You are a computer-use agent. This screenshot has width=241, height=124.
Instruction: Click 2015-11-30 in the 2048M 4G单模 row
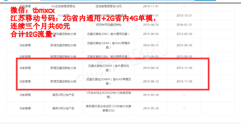click(184, 82)
